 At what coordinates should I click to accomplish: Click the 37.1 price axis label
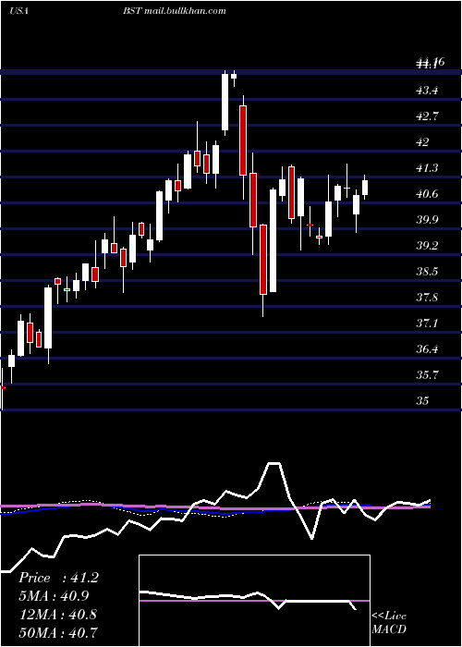pyautogui.click(x=427, y=323)
